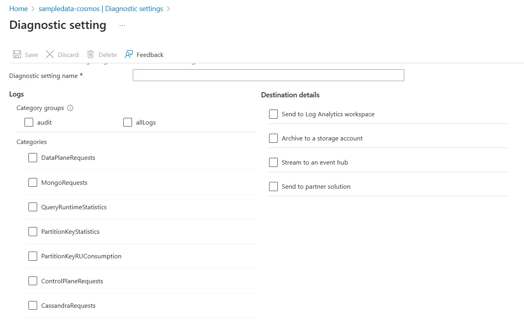Screen dimensions: 524x322
Task: Check the allLogs category group
Action: tap(127, 122)
